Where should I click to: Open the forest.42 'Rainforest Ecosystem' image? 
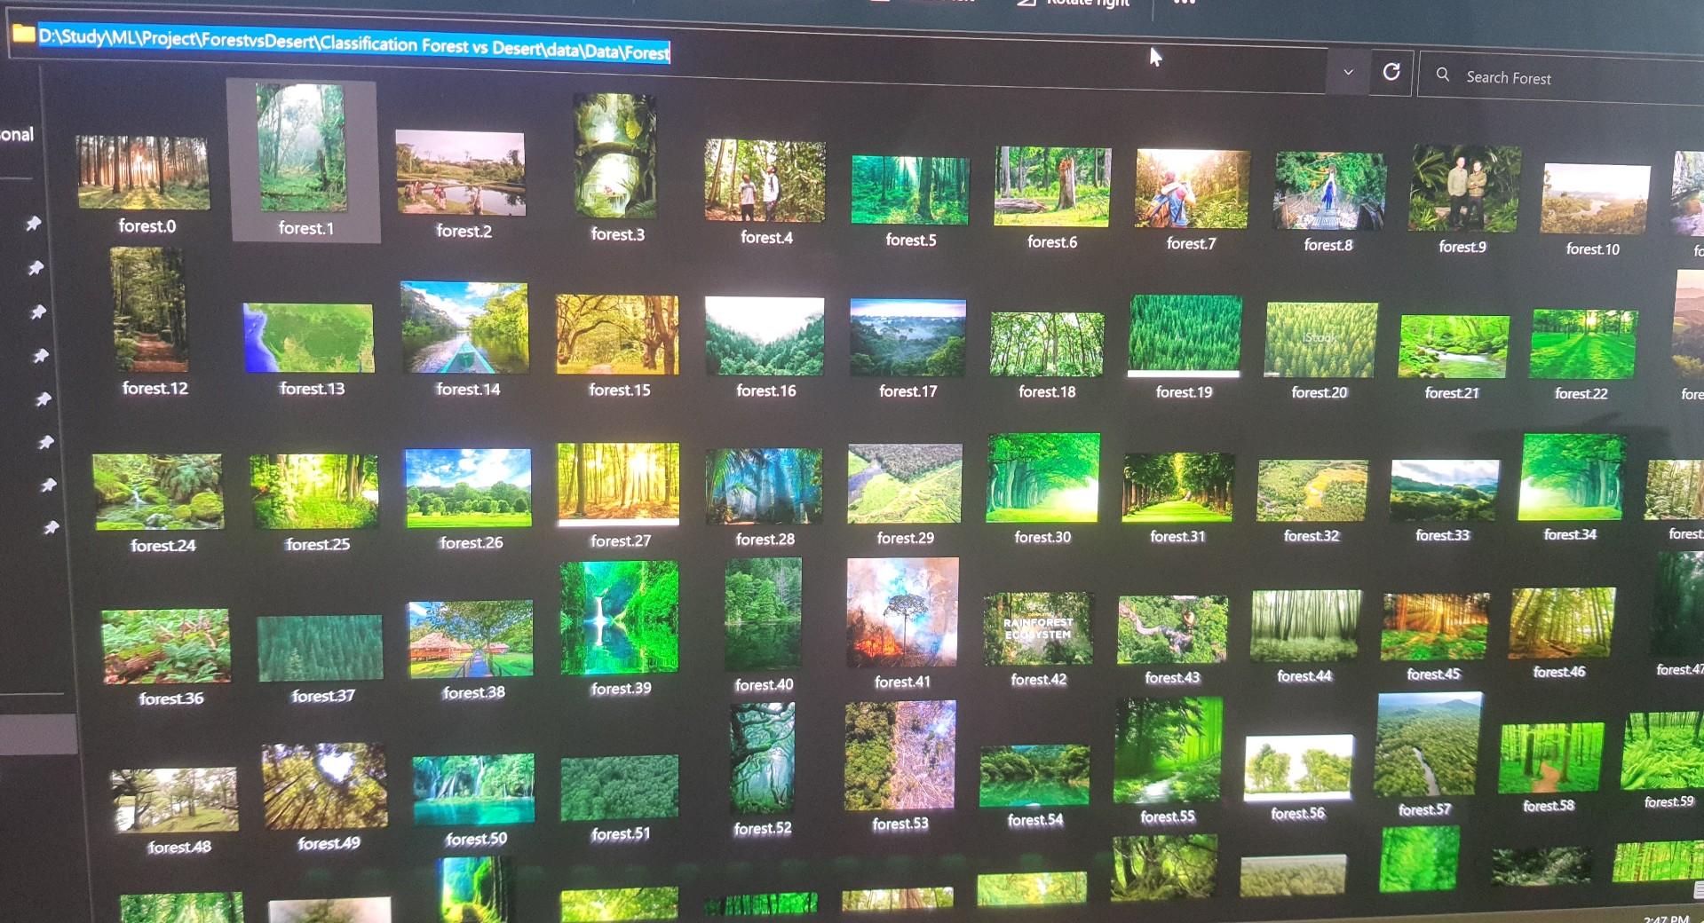(x=1039, y=627)
